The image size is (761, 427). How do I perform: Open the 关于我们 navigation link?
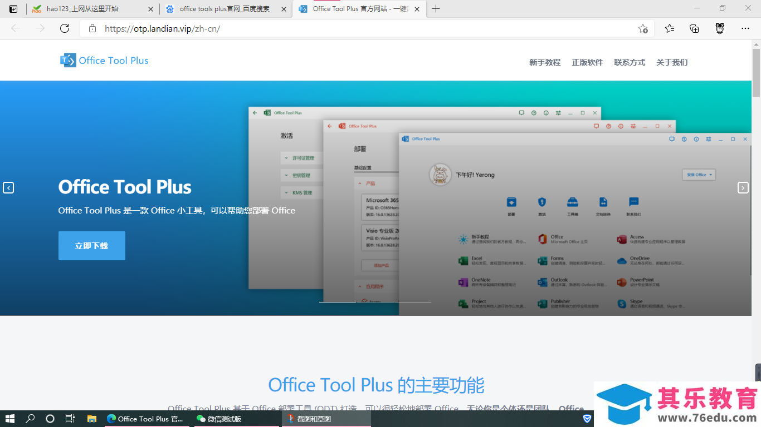pos(672,62)
